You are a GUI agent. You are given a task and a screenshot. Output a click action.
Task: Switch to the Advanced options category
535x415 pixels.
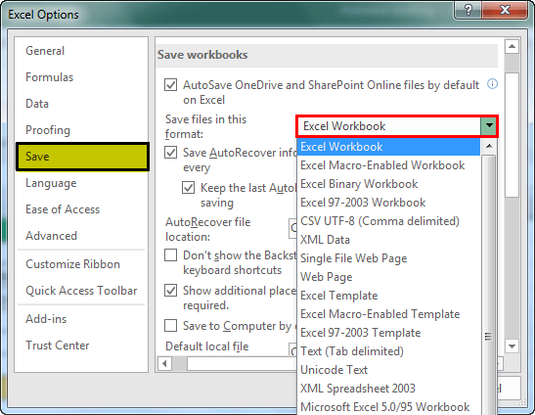(x=52, y=236)
